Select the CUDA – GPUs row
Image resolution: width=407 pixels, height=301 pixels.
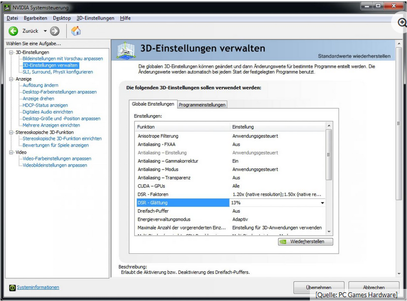(231, 186)
